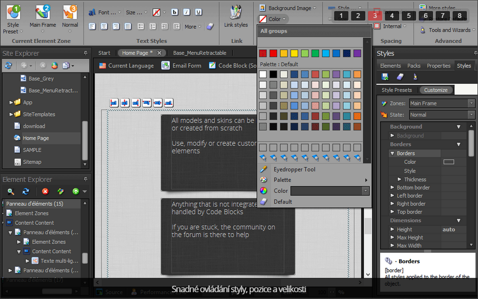Image resolution: width=478 pixels, height=299 pixels.
Task: Switch to the Properties tab
Action: pyautogui.click(x=438, y=66)
